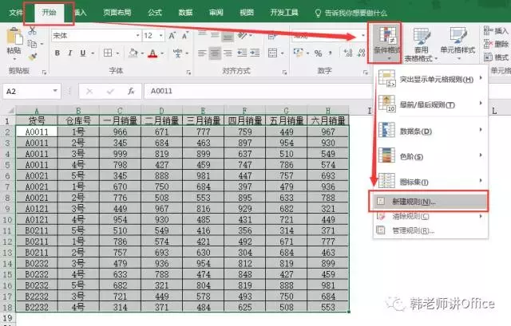Click the Cut scissors icon

[32, 31]
